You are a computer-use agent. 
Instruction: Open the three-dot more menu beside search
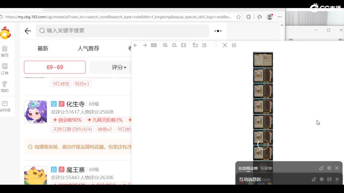218,31
